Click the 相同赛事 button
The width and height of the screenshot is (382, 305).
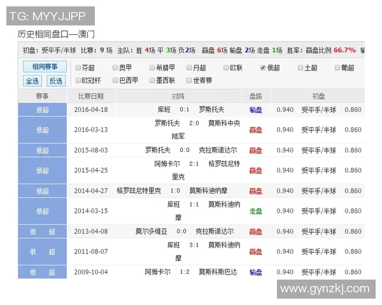[x=45, y=67]
